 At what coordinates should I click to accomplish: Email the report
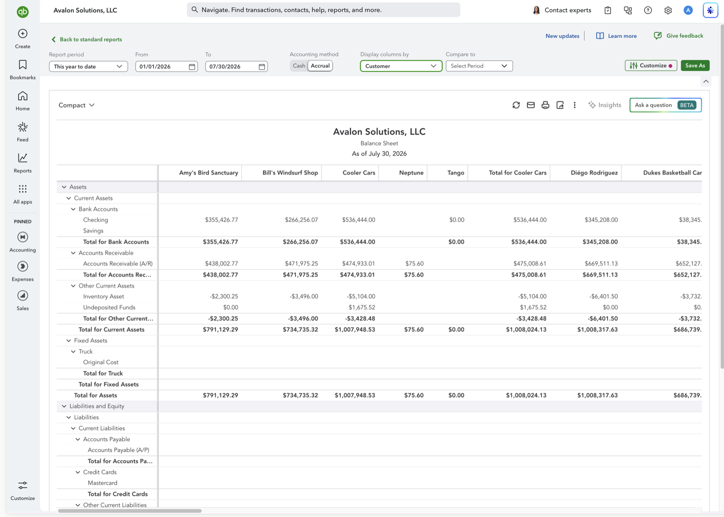(x=530, y=105)
